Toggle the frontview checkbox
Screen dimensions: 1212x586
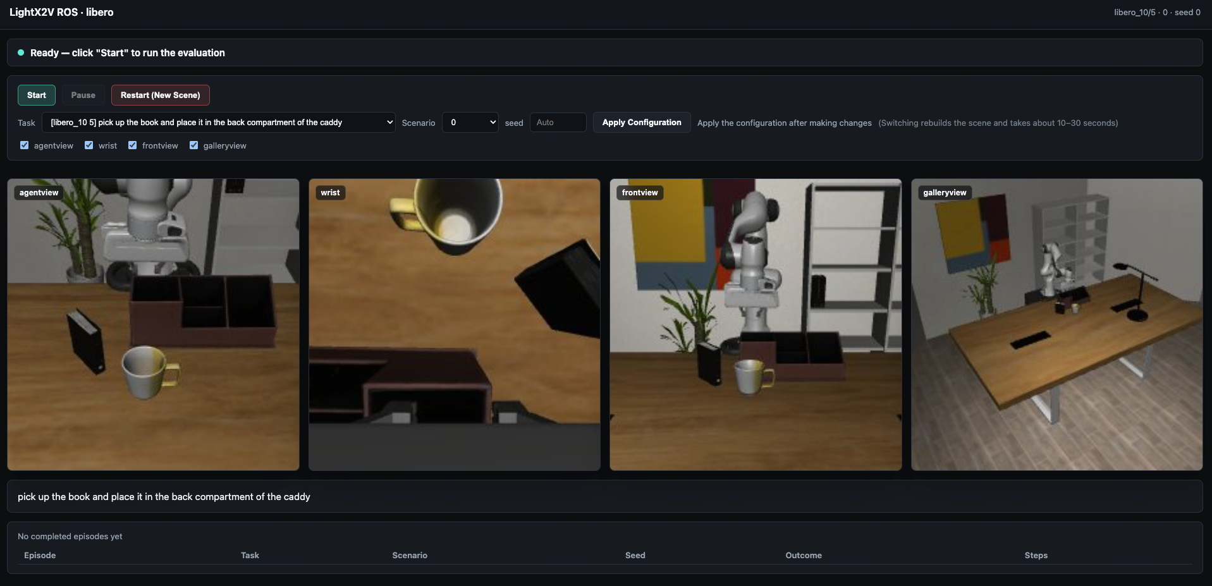[x=132, y=145]
